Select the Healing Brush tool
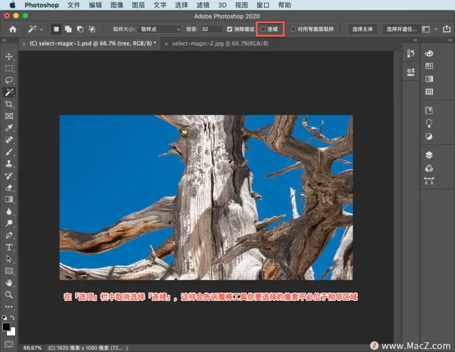The height and width of the screenshot is (352, 455). 9,139
